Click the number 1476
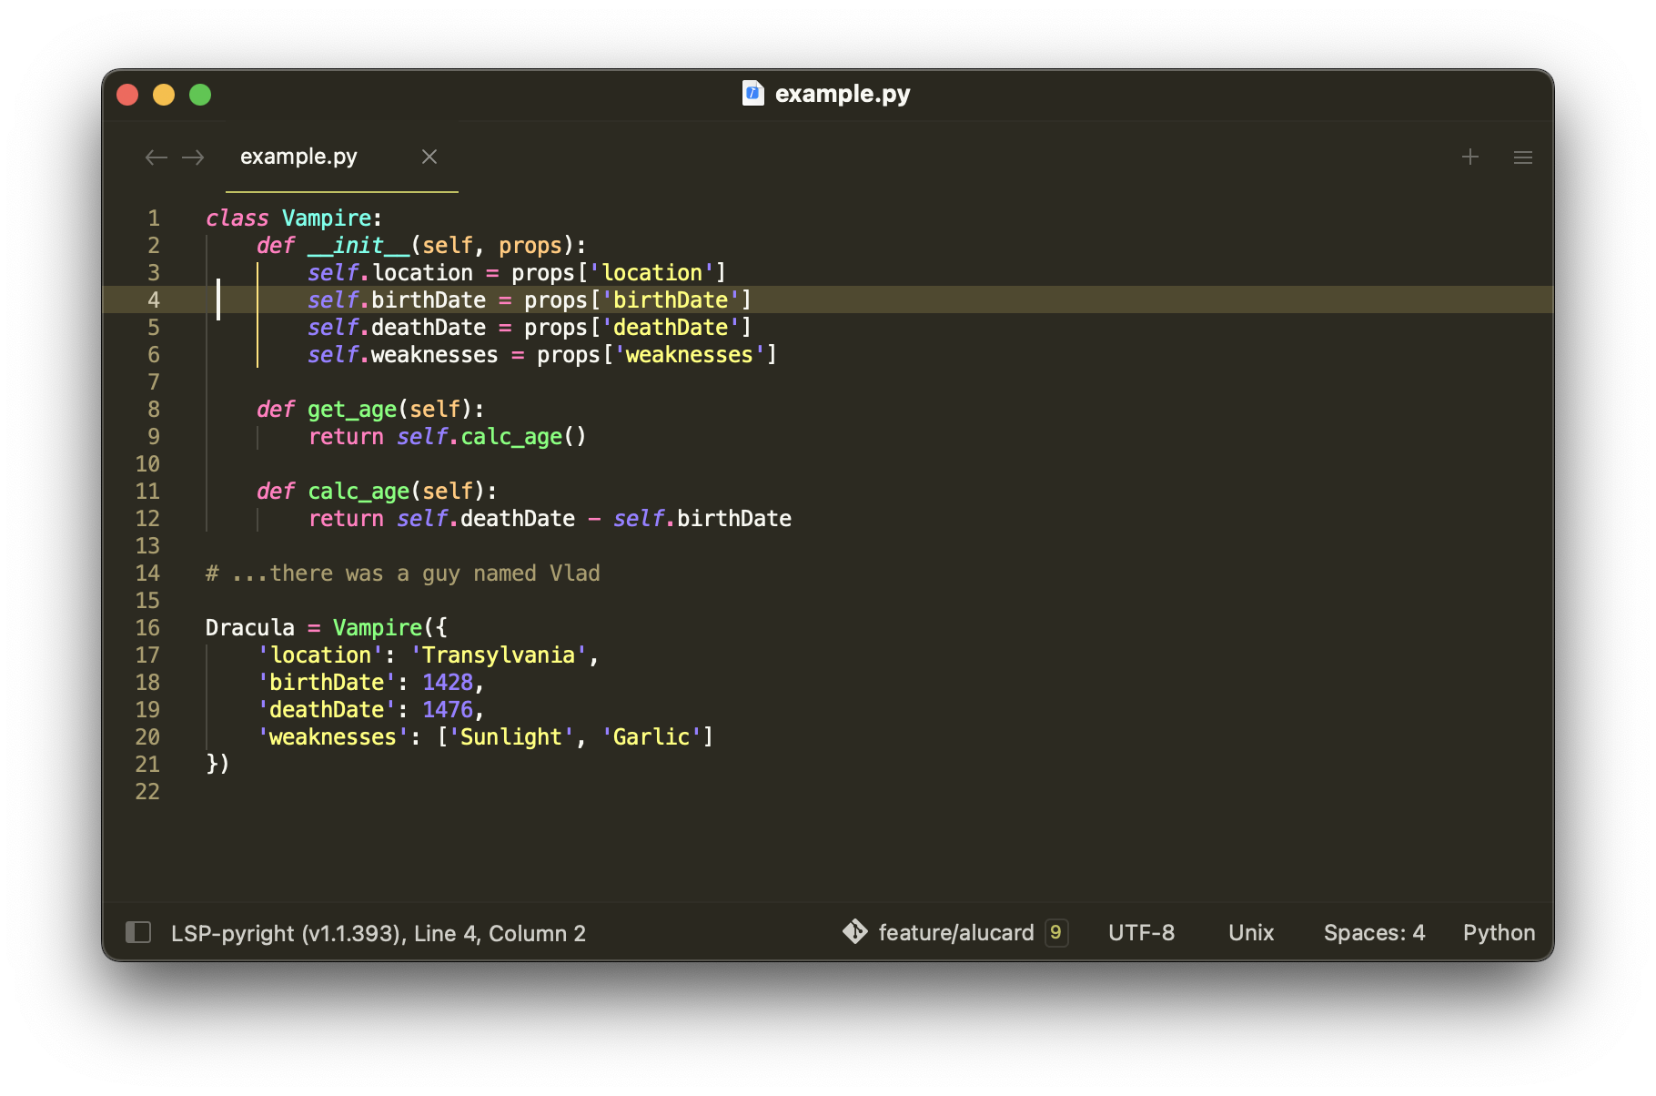This screenshot has width=1656, height=1096. point(448,710)
